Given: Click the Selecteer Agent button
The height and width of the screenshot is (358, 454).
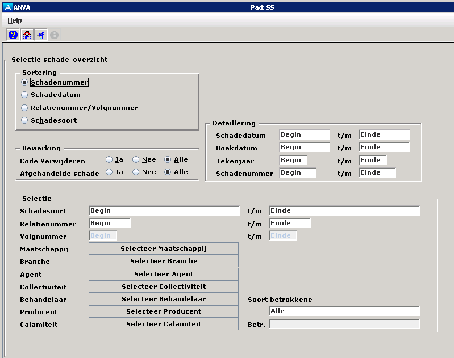Looking at the screenshot, I should click(x=164, y=274).
